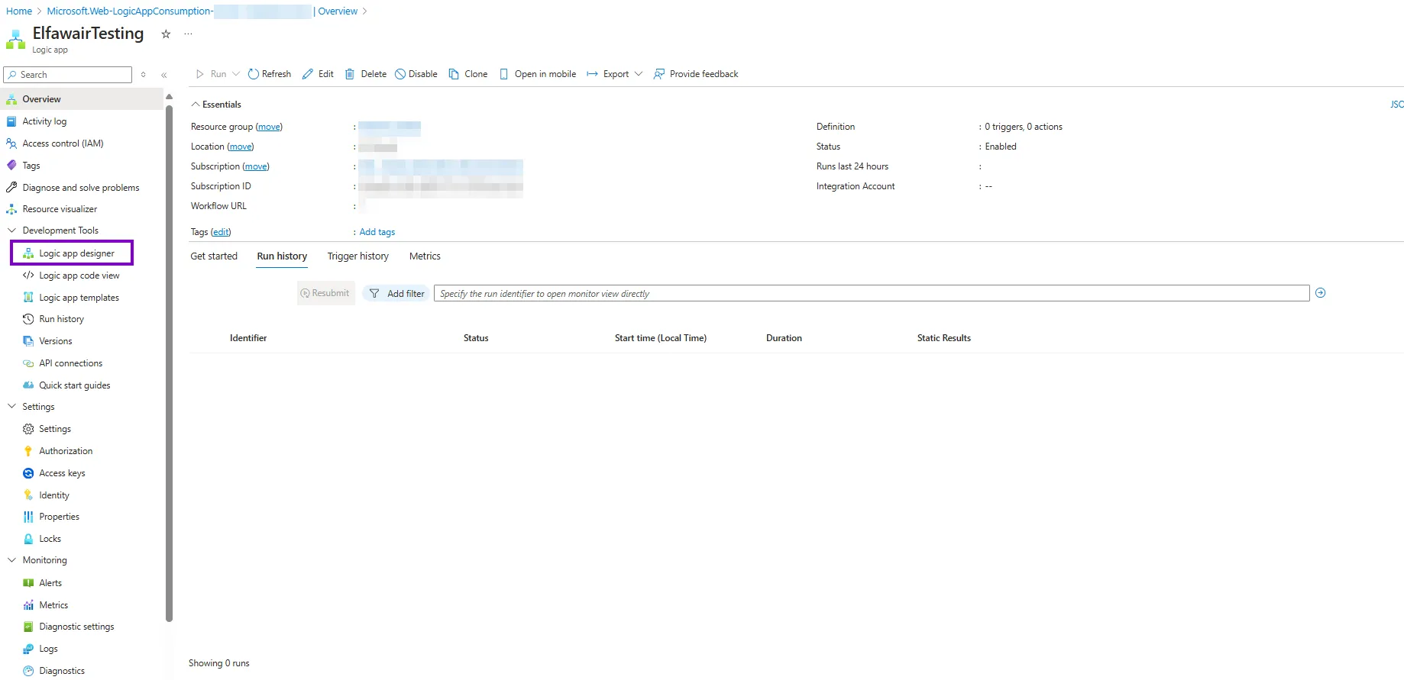
Task: Click the Delete trash icon
Action: (350, 74)
